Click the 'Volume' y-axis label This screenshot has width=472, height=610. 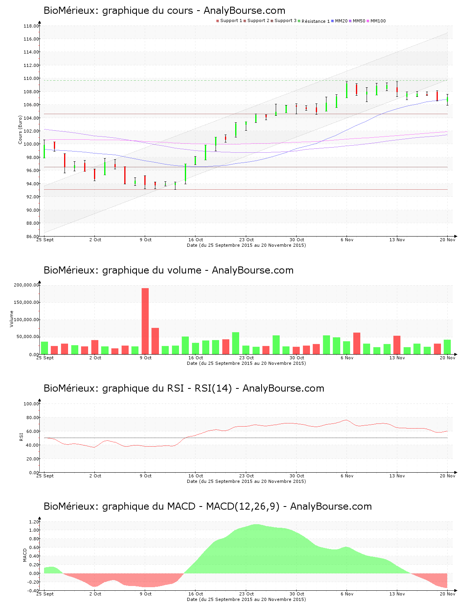12,319
